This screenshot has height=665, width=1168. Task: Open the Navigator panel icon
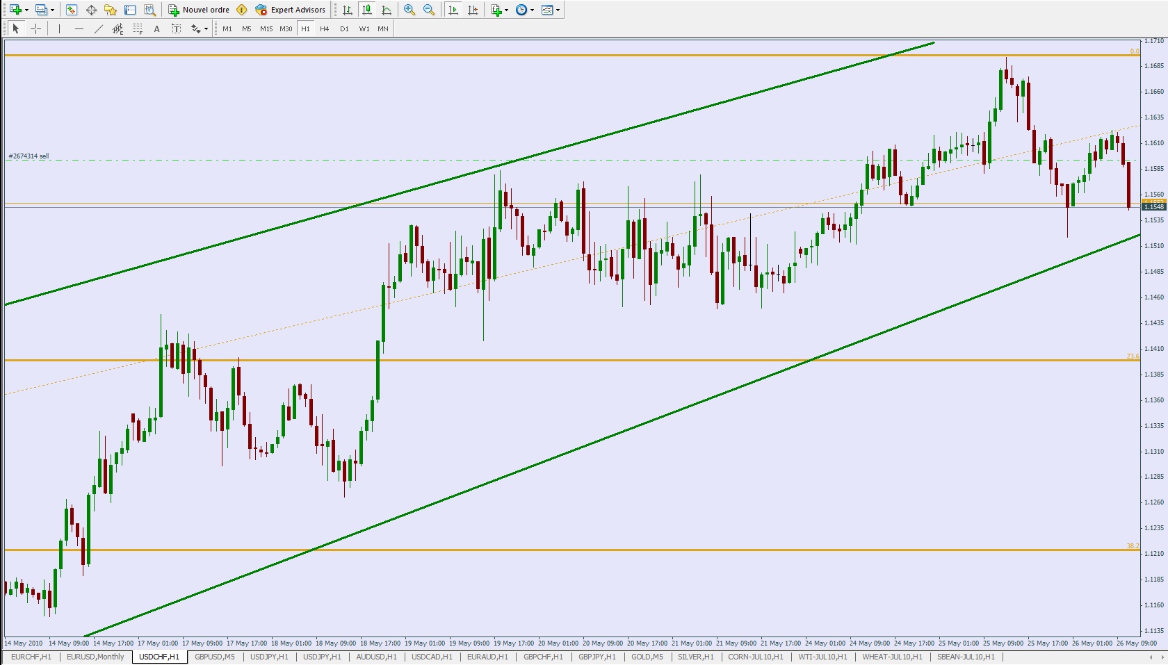[x=111, y=10]
